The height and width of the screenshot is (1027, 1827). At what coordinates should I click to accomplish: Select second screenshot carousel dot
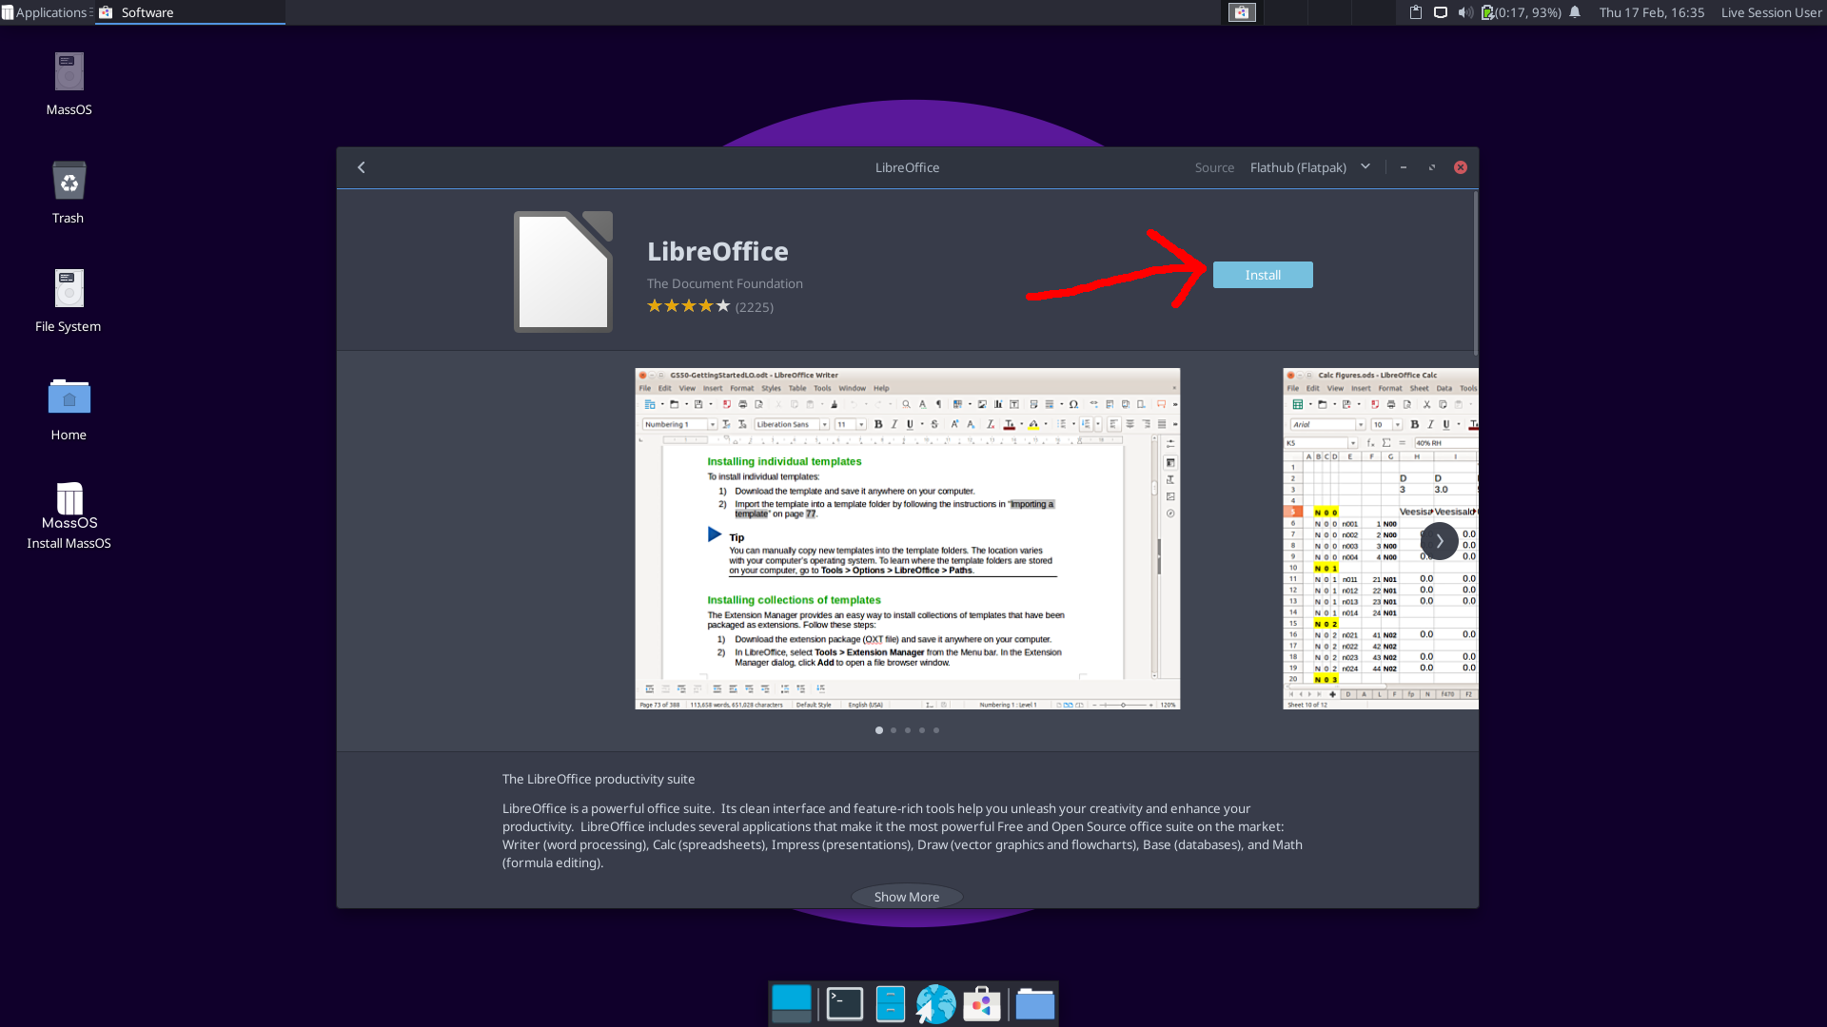[894, 730]
